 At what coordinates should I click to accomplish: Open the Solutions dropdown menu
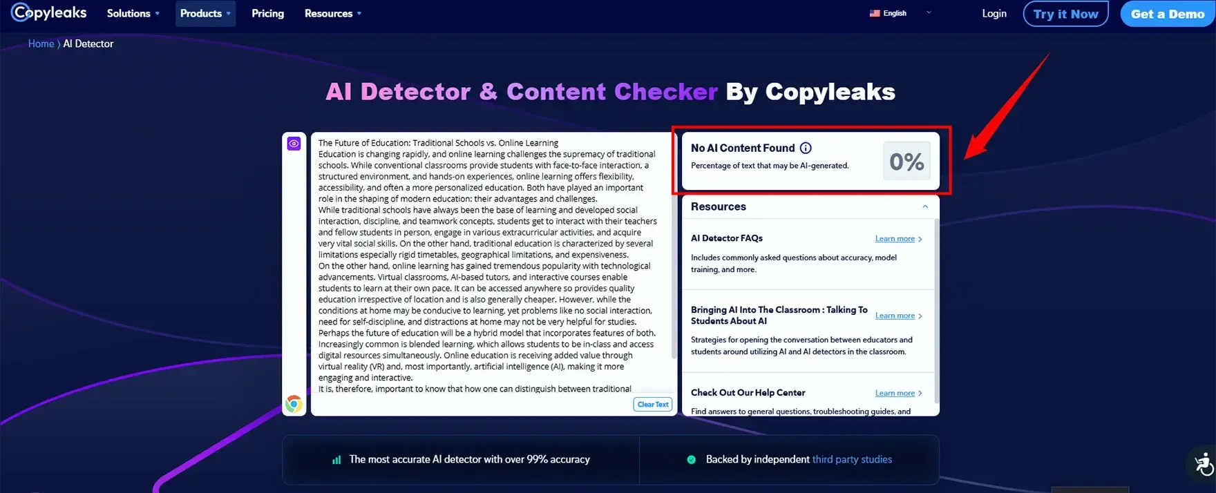(x=133, y=13)
